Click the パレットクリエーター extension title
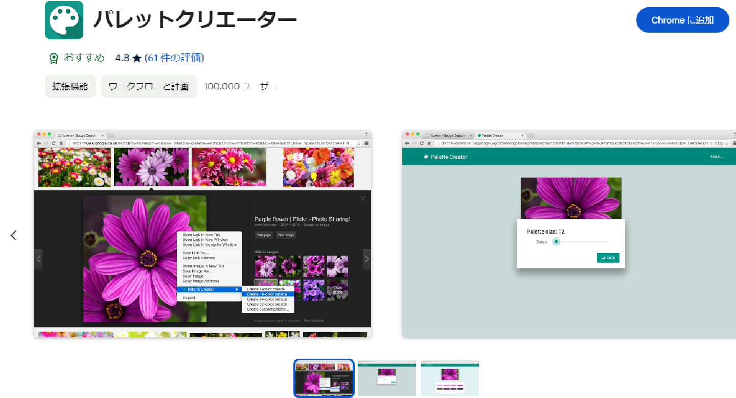 click(195, 20)
